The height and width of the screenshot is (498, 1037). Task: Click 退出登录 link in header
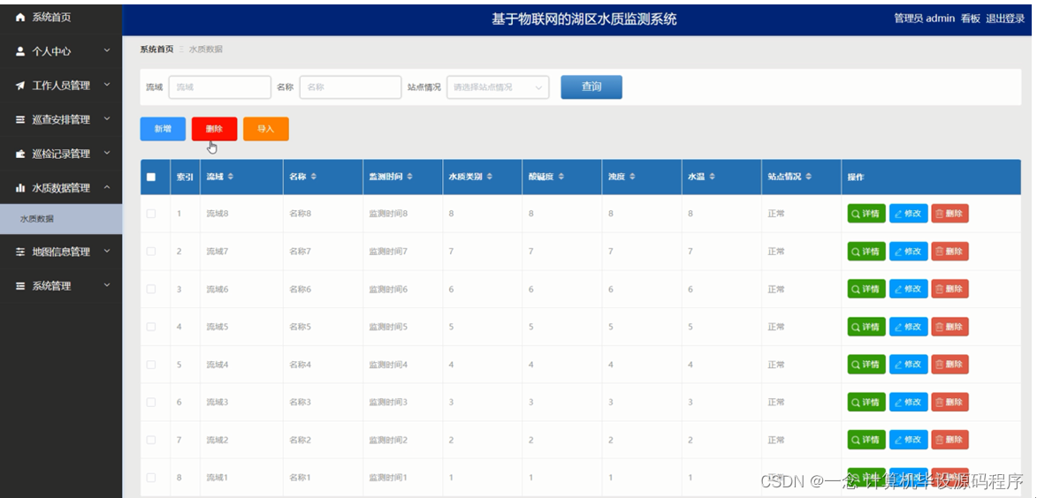pos(1004,19)
